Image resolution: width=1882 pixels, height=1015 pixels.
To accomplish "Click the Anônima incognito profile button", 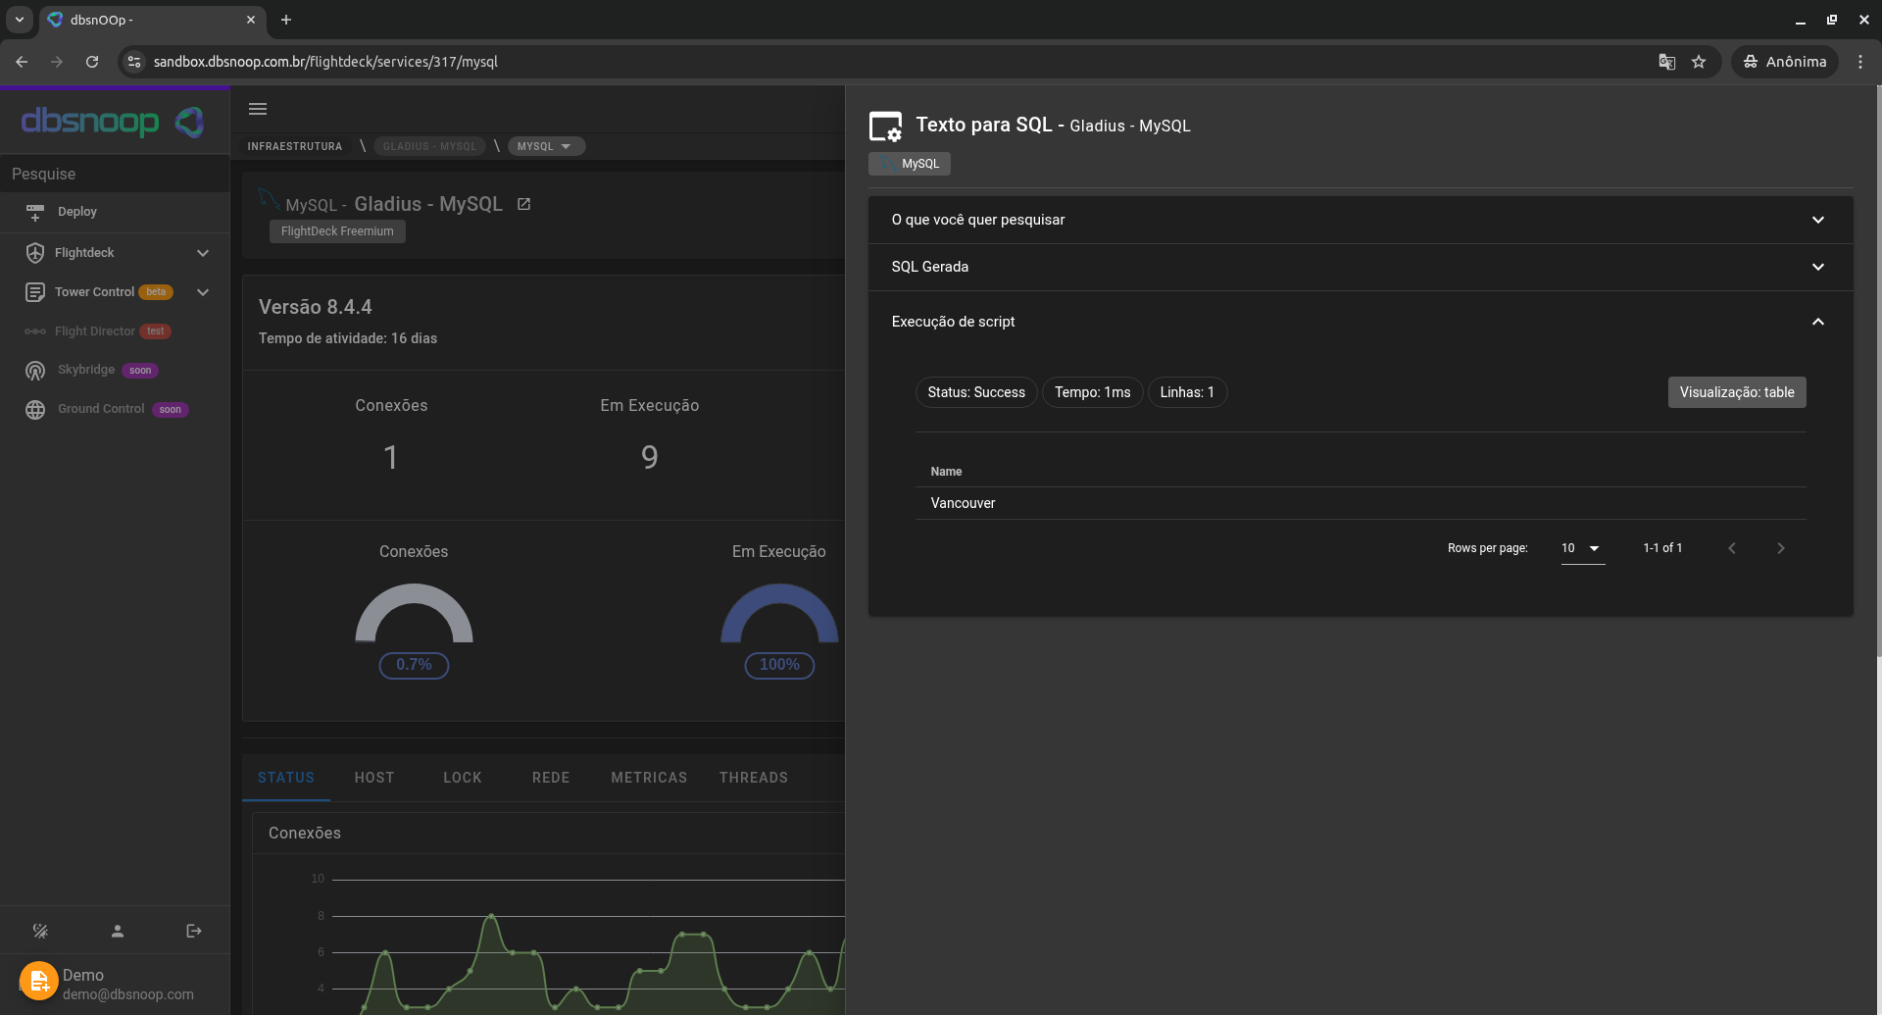I will pos(1784,62).
